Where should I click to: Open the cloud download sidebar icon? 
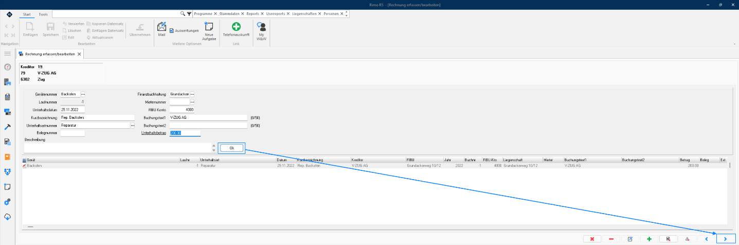coord(7,217)
